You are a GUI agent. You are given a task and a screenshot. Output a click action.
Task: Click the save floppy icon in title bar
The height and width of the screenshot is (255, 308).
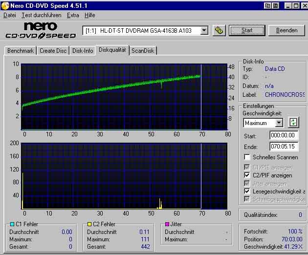tap(276, 6)
